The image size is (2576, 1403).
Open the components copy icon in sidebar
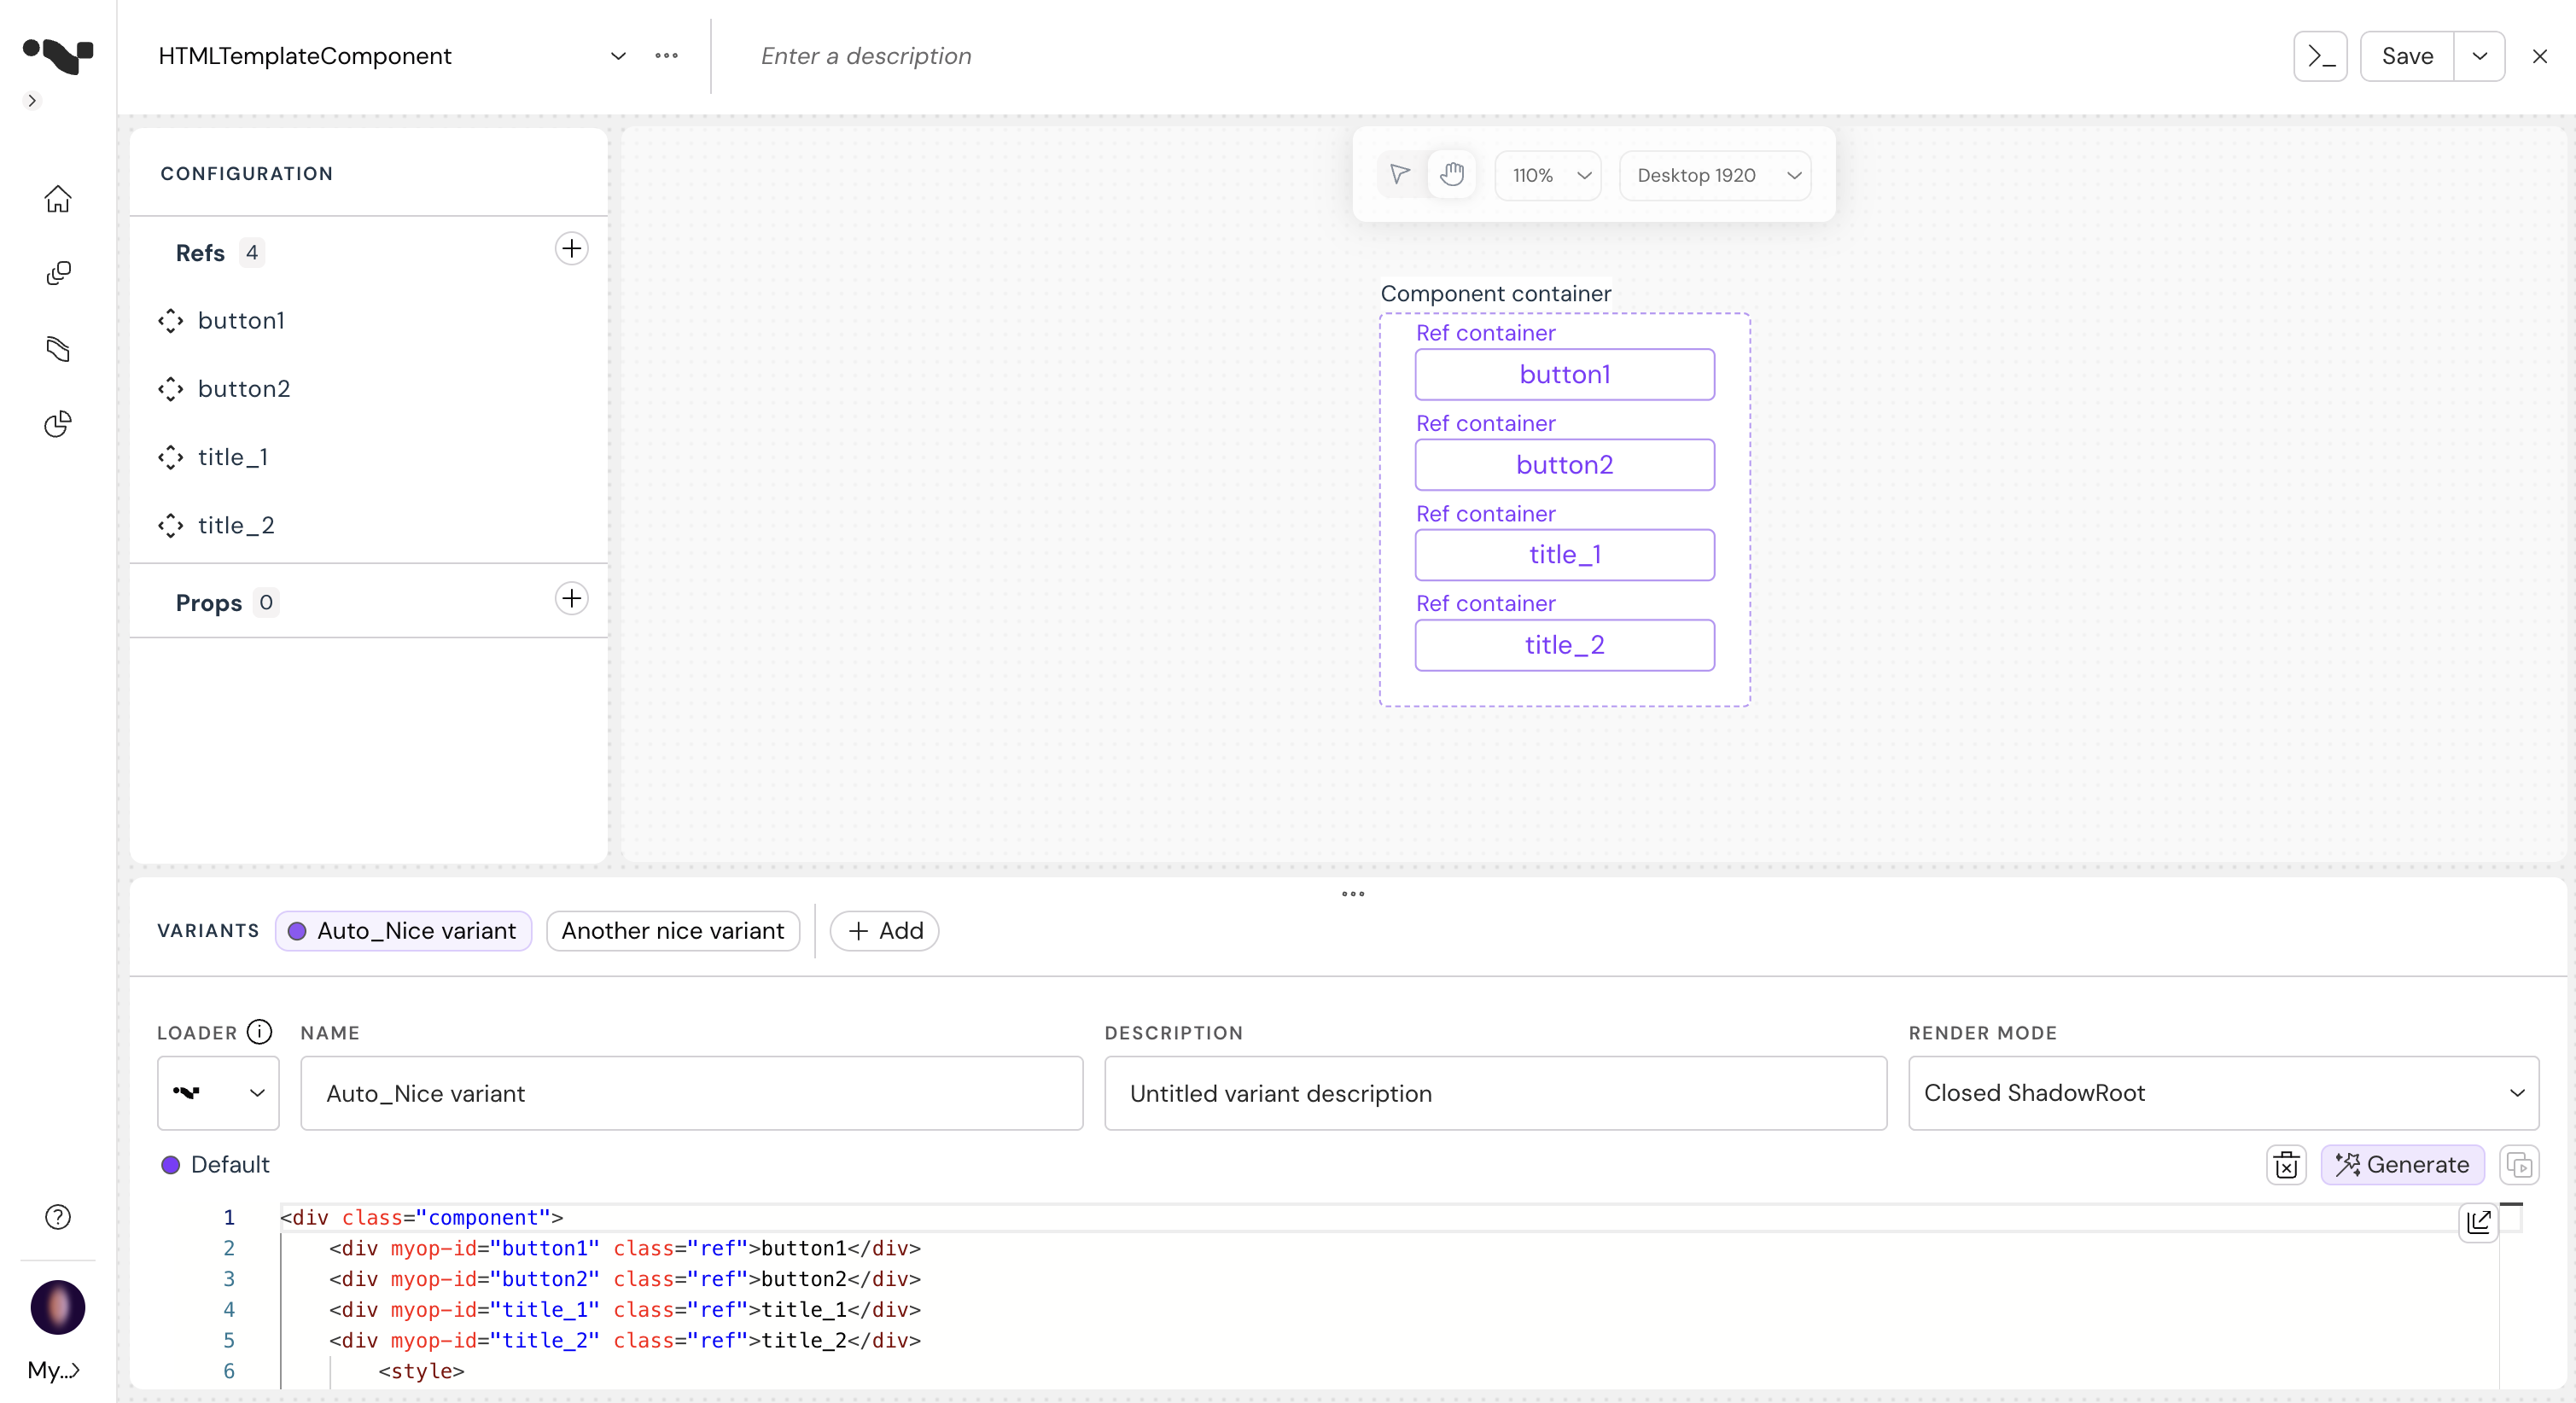pos(58,274)
